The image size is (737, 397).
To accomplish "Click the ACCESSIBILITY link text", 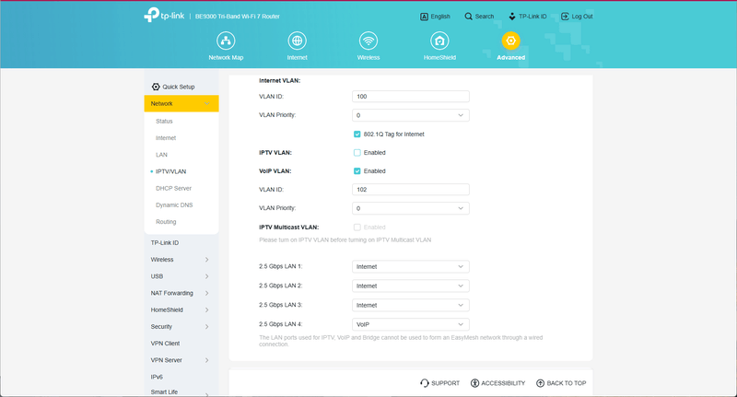I will pyautogui.click(x=503, y=383).
